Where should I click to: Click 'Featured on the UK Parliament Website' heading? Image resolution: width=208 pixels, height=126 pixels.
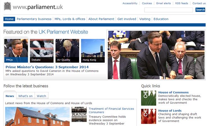coord(46,32)
